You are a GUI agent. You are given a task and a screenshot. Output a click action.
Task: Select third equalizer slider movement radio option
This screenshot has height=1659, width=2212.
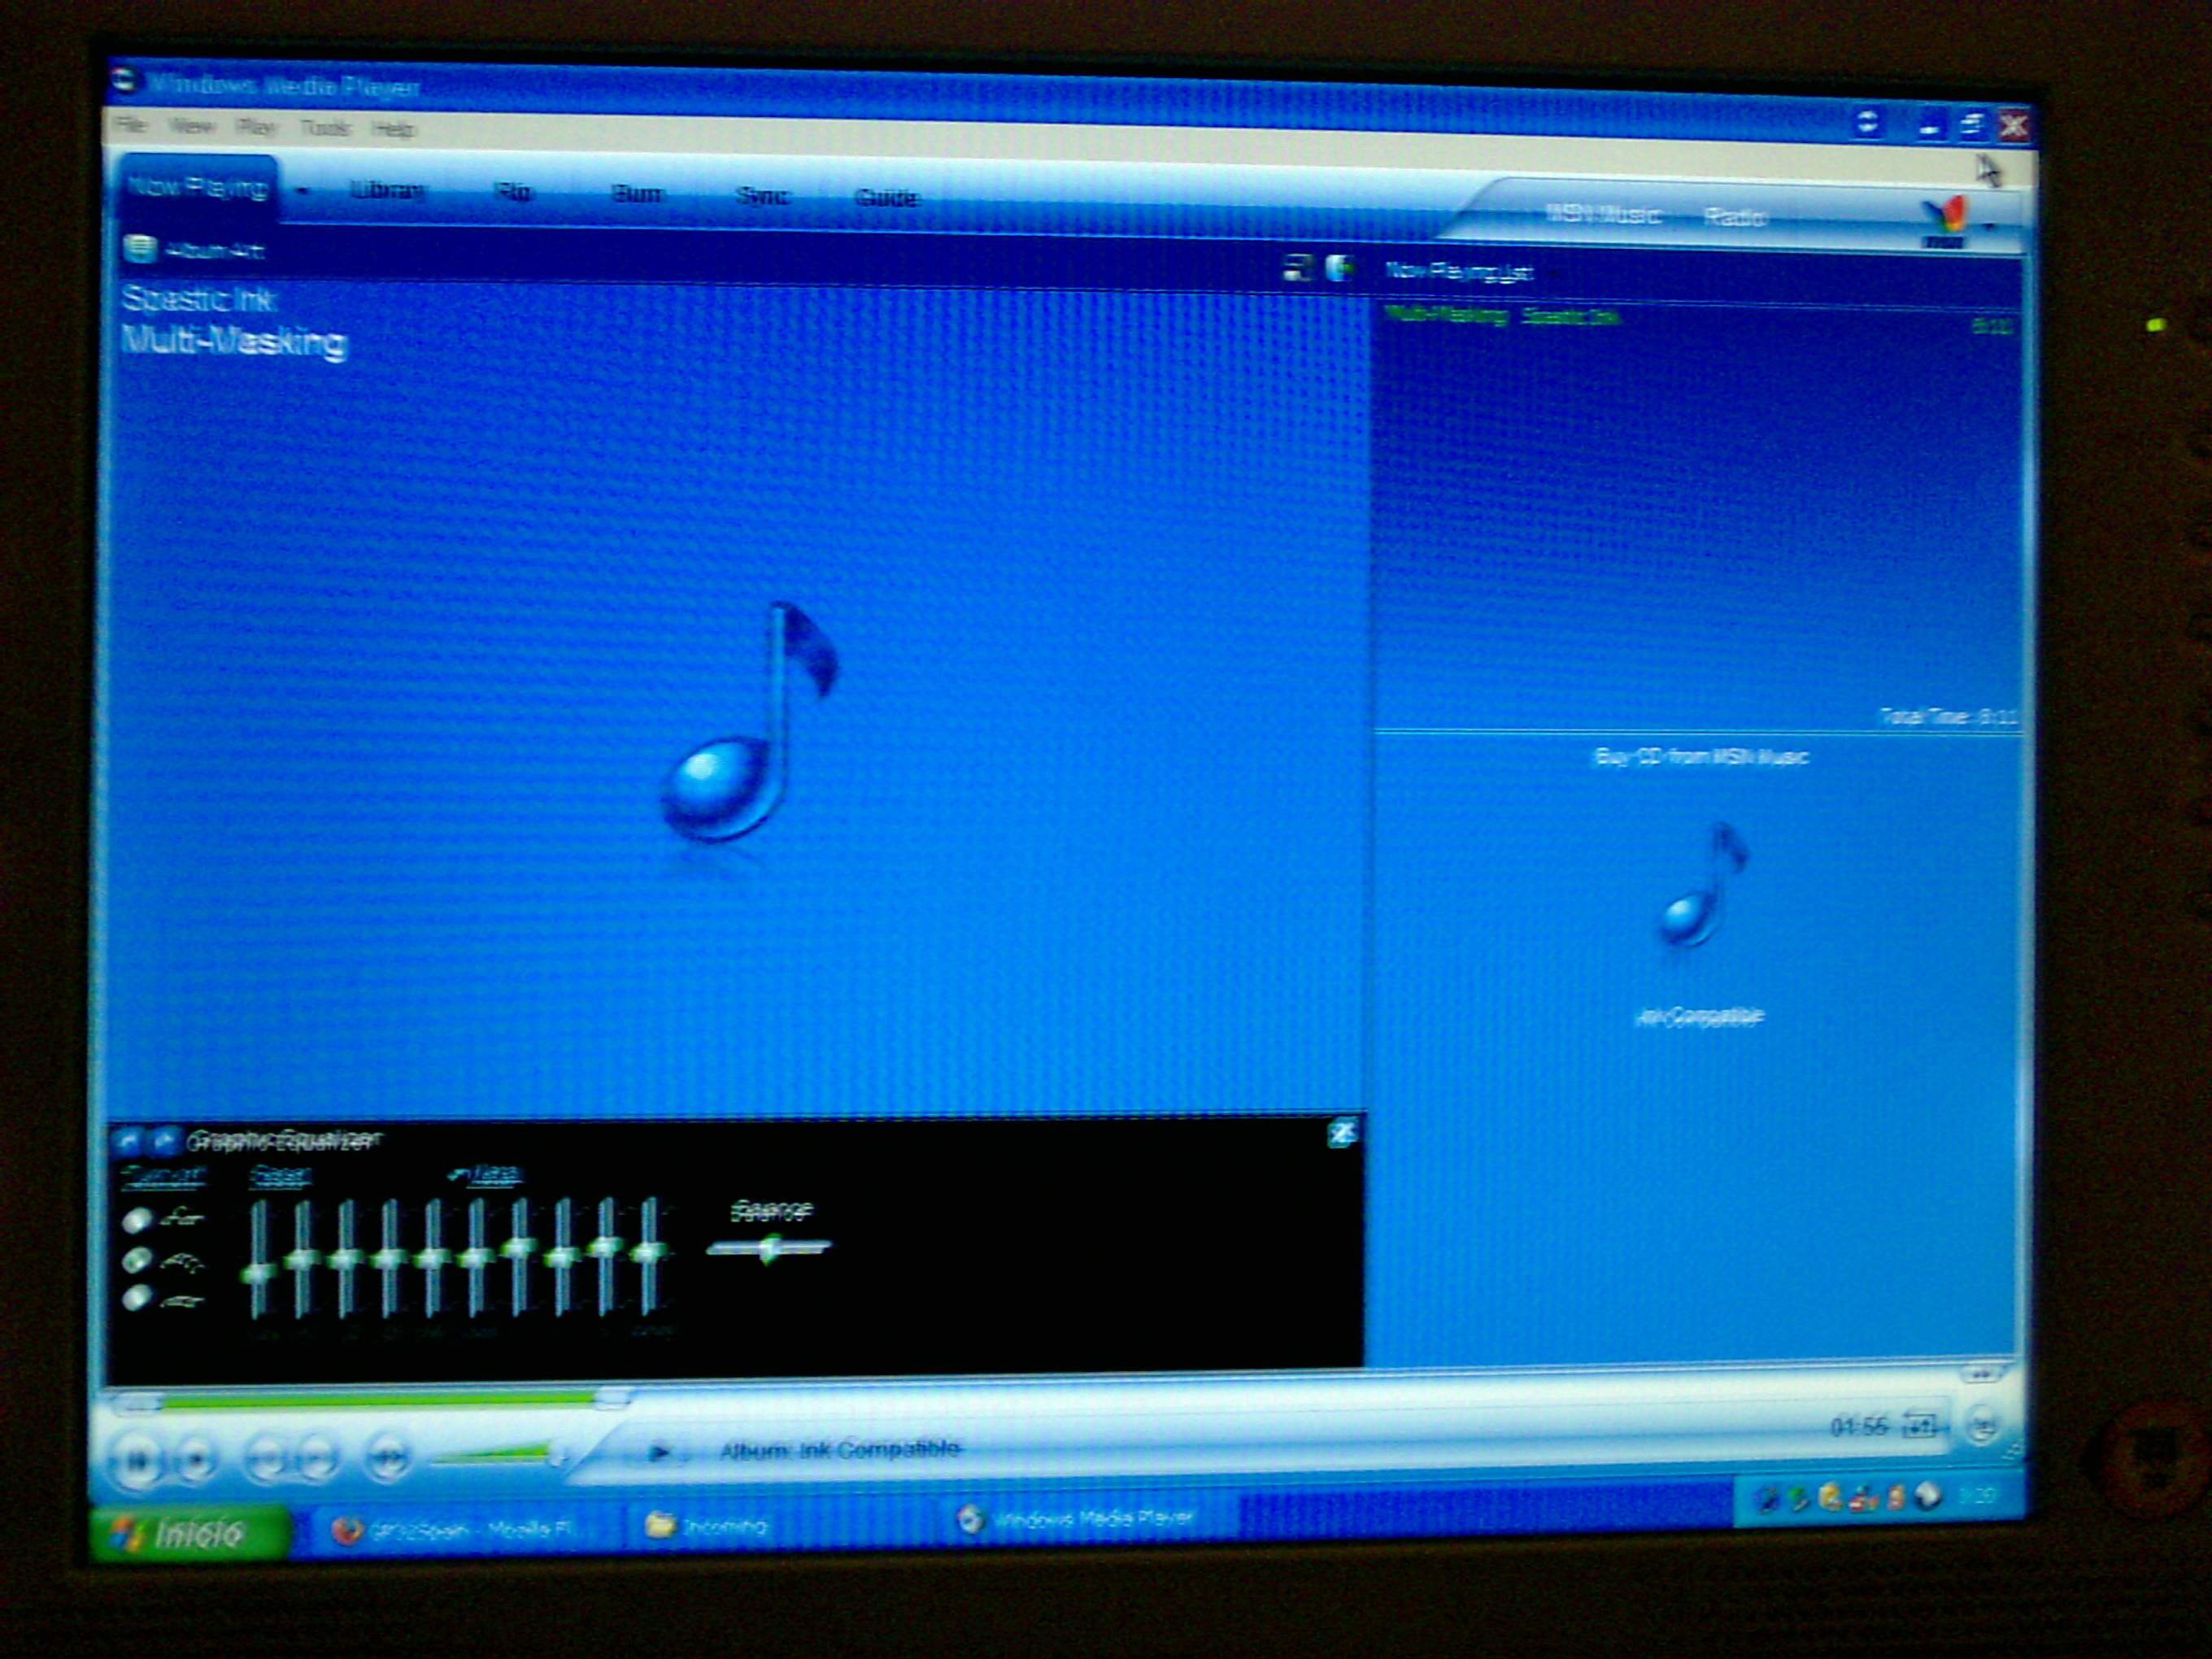pos(137,1298)
